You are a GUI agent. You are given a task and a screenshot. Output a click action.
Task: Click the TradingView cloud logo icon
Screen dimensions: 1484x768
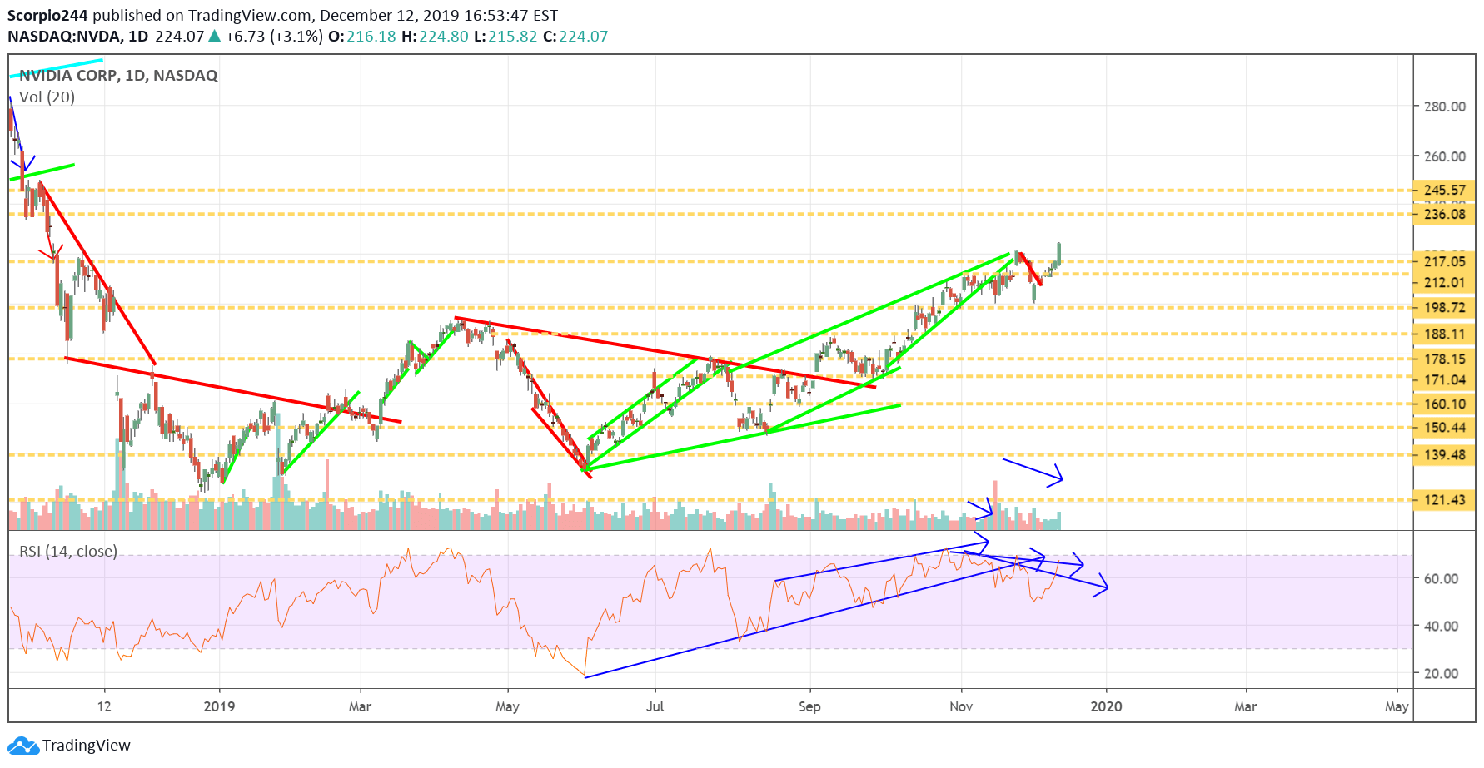tap(23, 745)
